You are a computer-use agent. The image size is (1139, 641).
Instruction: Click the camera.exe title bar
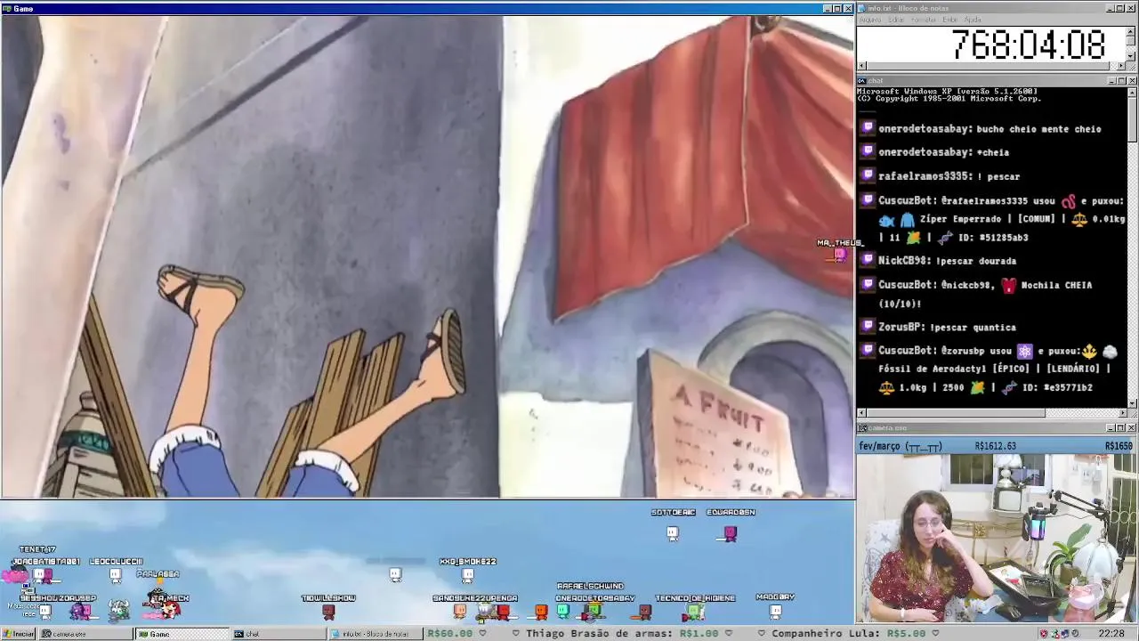(997, 428)
